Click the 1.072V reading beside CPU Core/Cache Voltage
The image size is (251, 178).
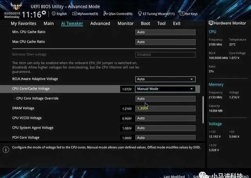coord(127,89)
